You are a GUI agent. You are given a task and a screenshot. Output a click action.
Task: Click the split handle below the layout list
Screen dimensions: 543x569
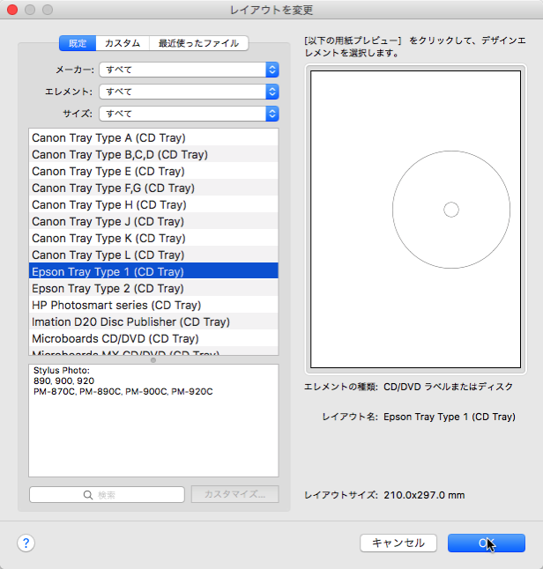point(153,360)
